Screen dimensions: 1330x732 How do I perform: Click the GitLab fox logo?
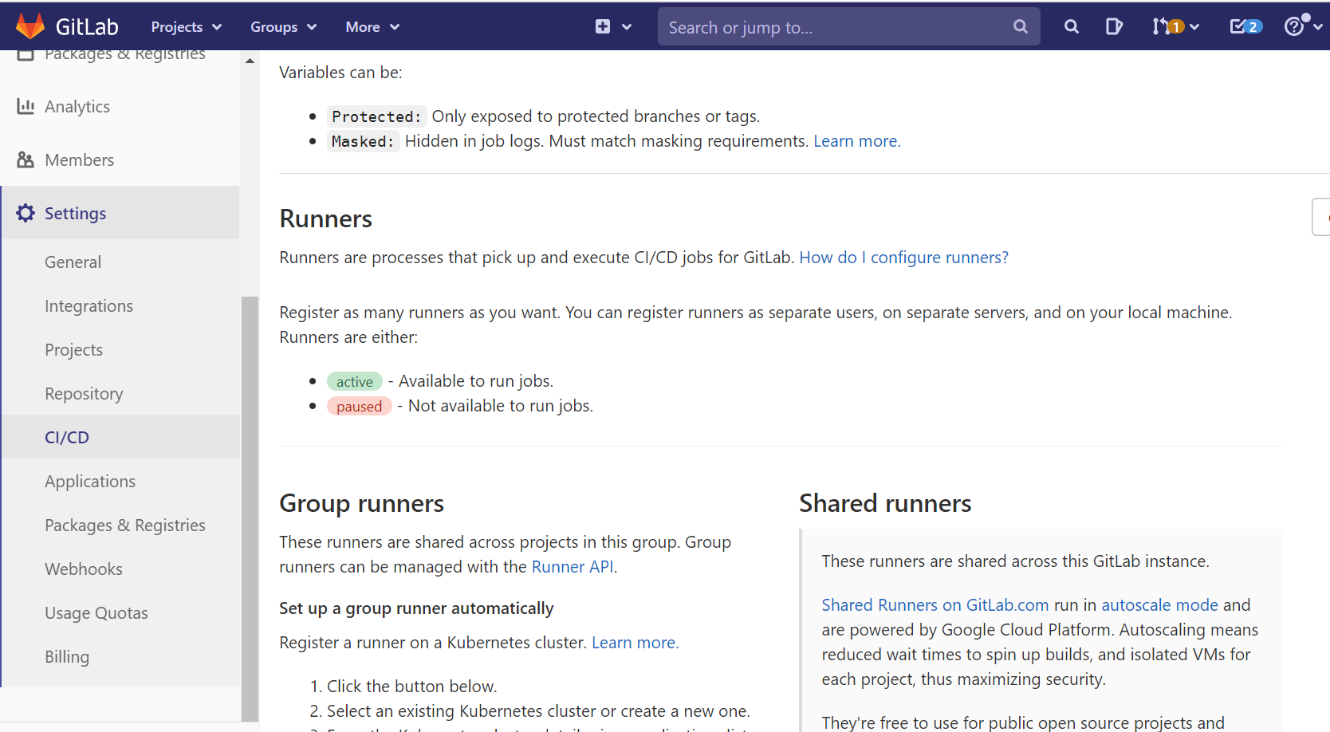tap(30, 26)
